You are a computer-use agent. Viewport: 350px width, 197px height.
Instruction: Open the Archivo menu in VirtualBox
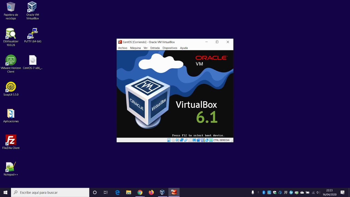click(122, 48)
